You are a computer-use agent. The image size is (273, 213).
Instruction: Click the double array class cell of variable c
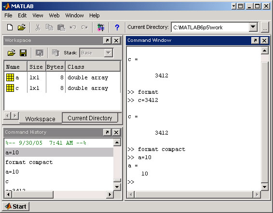tap(88, 88)
